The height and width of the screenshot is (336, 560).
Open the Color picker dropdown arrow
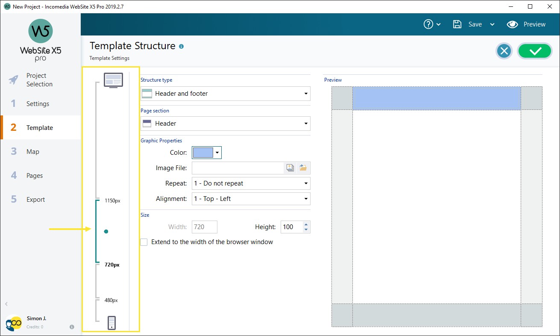[217, 153]
